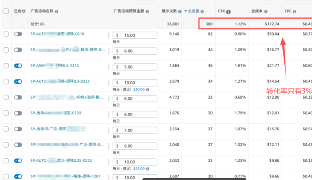The height and width of the screenshot is (180, 312).
Task: Disable the SP-AUTO 宽泛-提降0.25-0223 campaign toggle
Action: [x=18, y=160]
